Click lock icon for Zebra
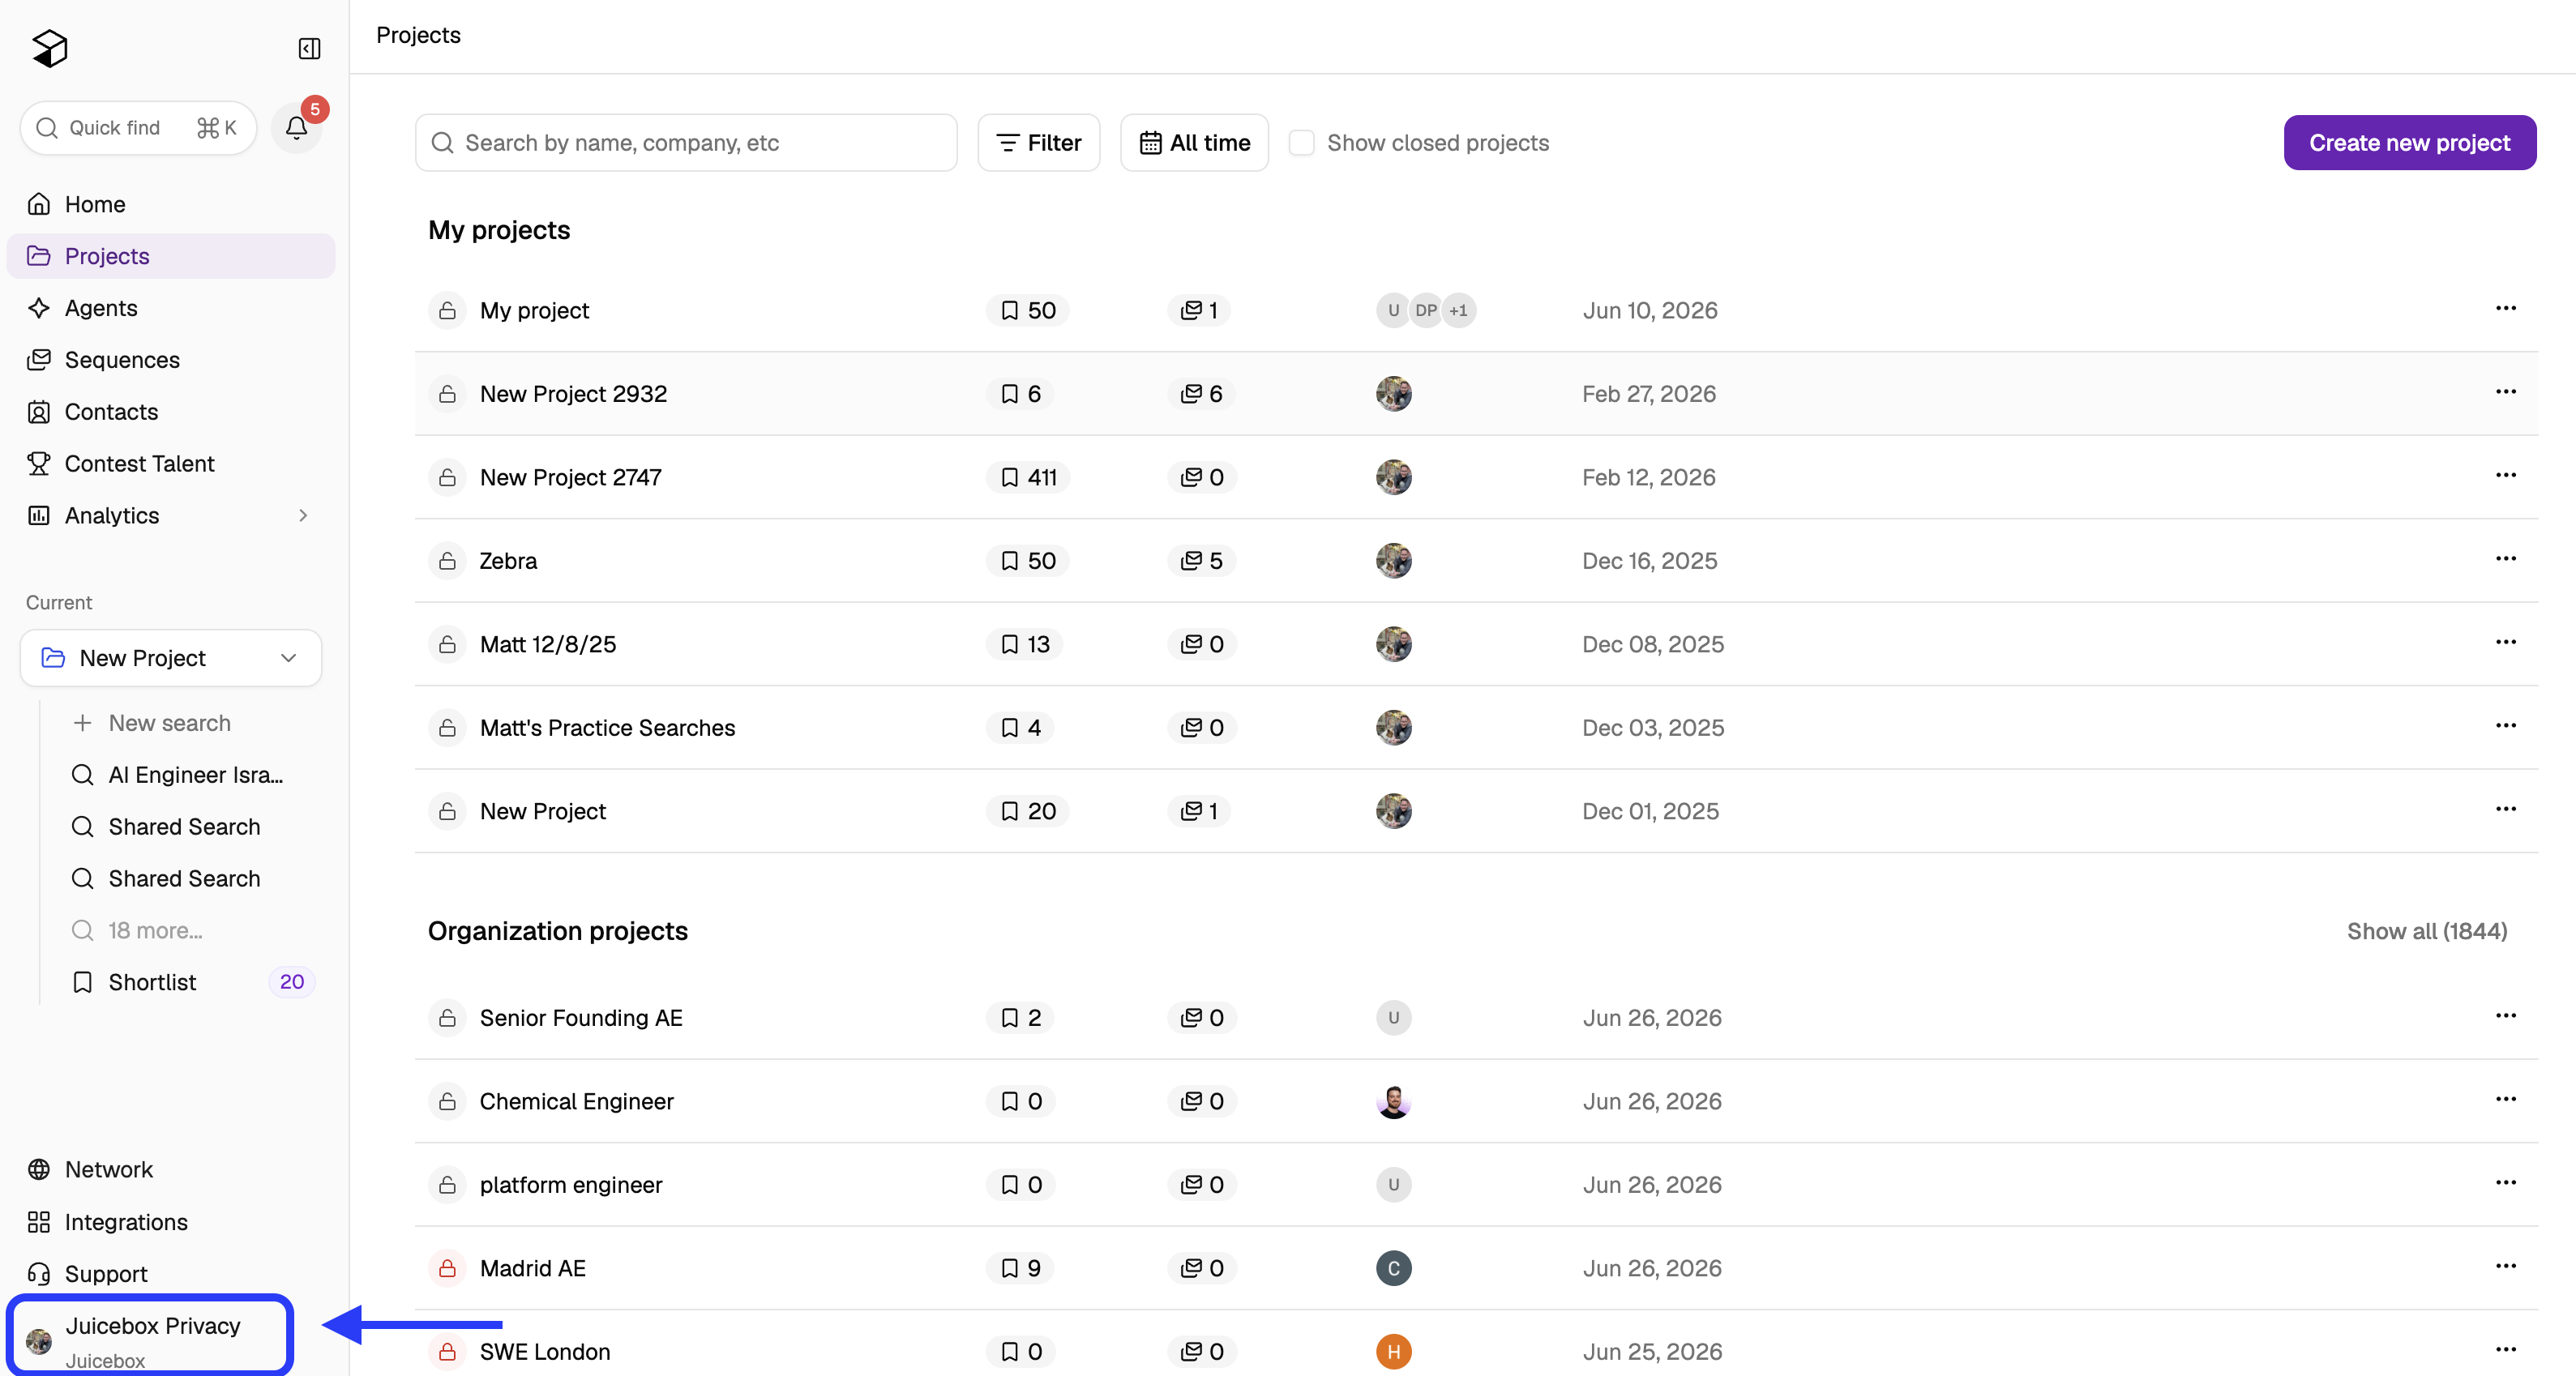 click(447, 561)
